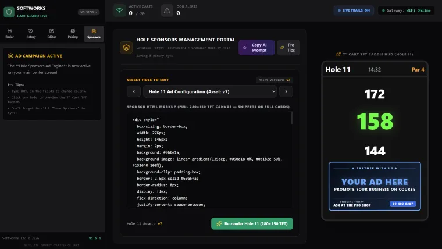The image size is (442, 249).
Task: Click the 144 front distance value
Action: click(x=375, y=151)
